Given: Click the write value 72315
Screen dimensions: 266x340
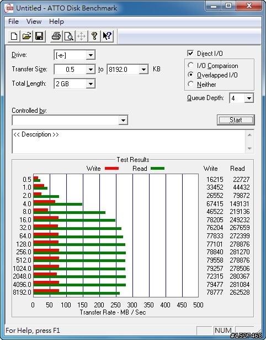Looking at the screenshot, I should 215,276.
